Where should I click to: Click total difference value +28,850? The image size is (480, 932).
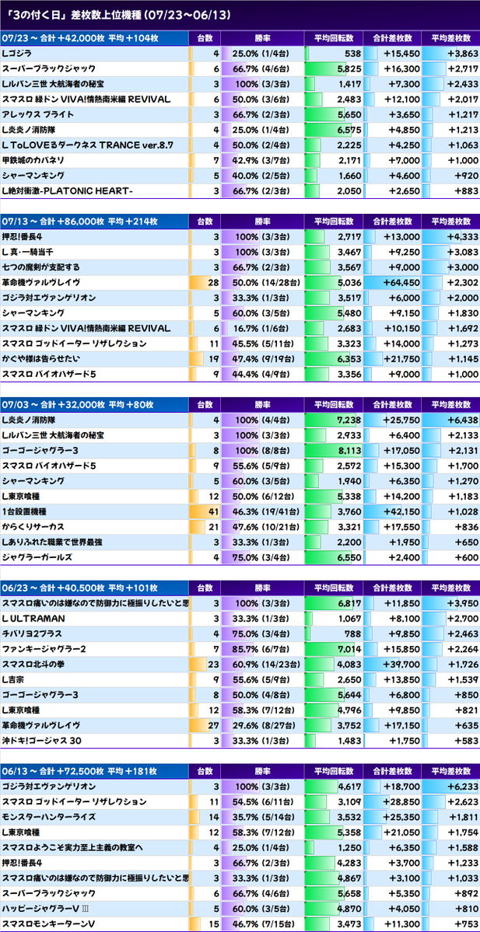pos(401,801)
